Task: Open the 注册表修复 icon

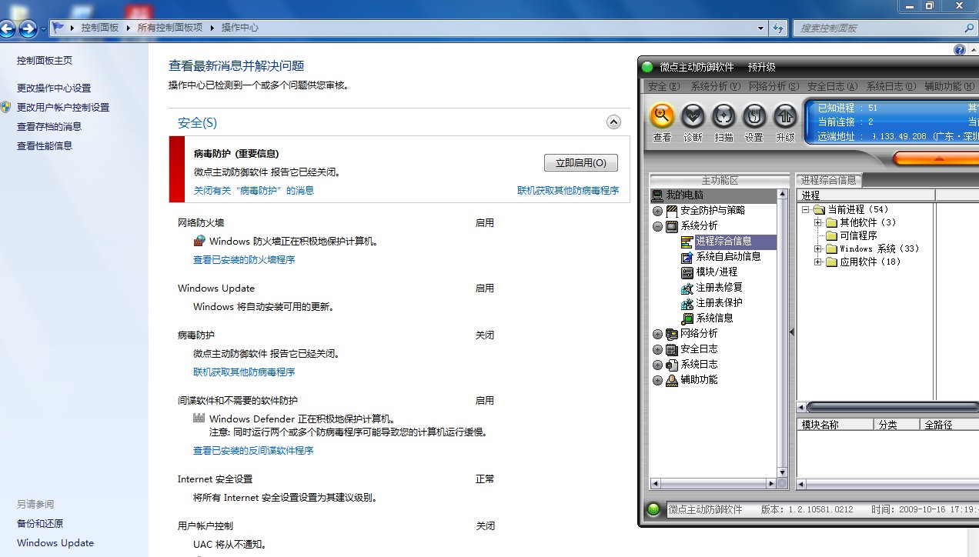Action: (687, 288)
